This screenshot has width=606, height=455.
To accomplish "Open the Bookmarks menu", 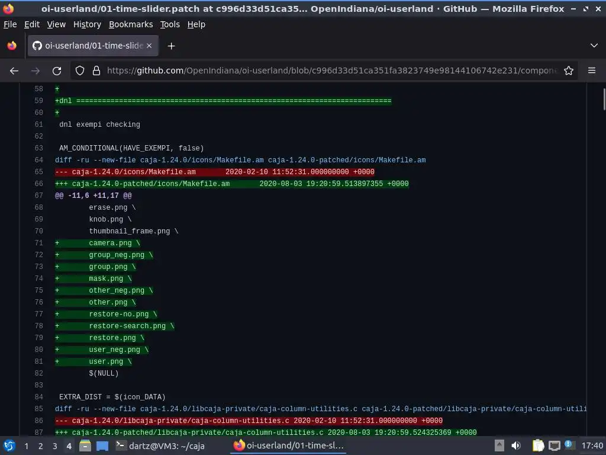I will [131, 24].
